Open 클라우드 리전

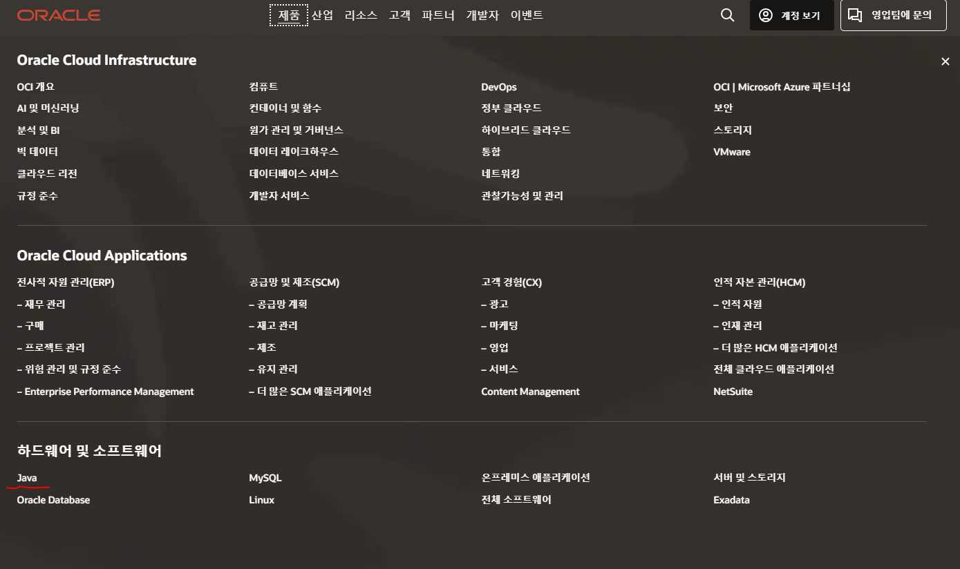click(47, 174)
